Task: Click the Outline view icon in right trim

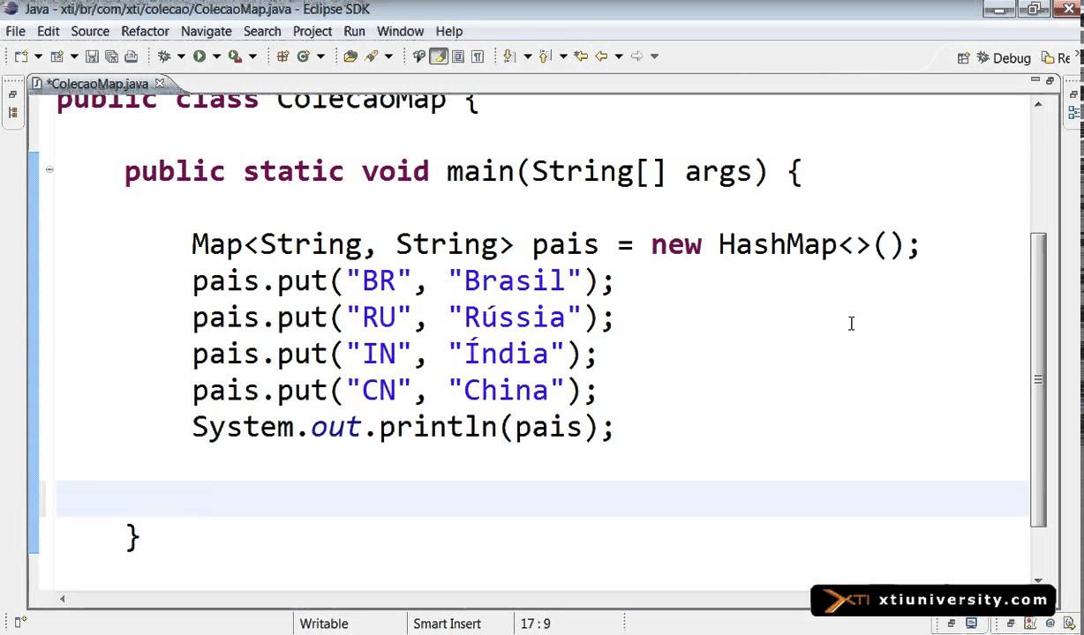Action: click(1073, 113)
